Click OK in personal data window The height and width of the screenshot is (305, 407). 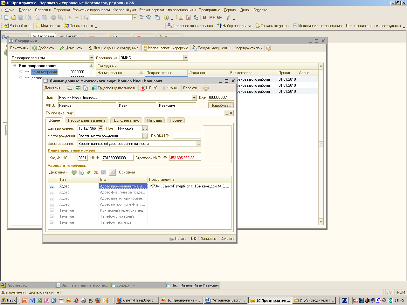[193, 239]
